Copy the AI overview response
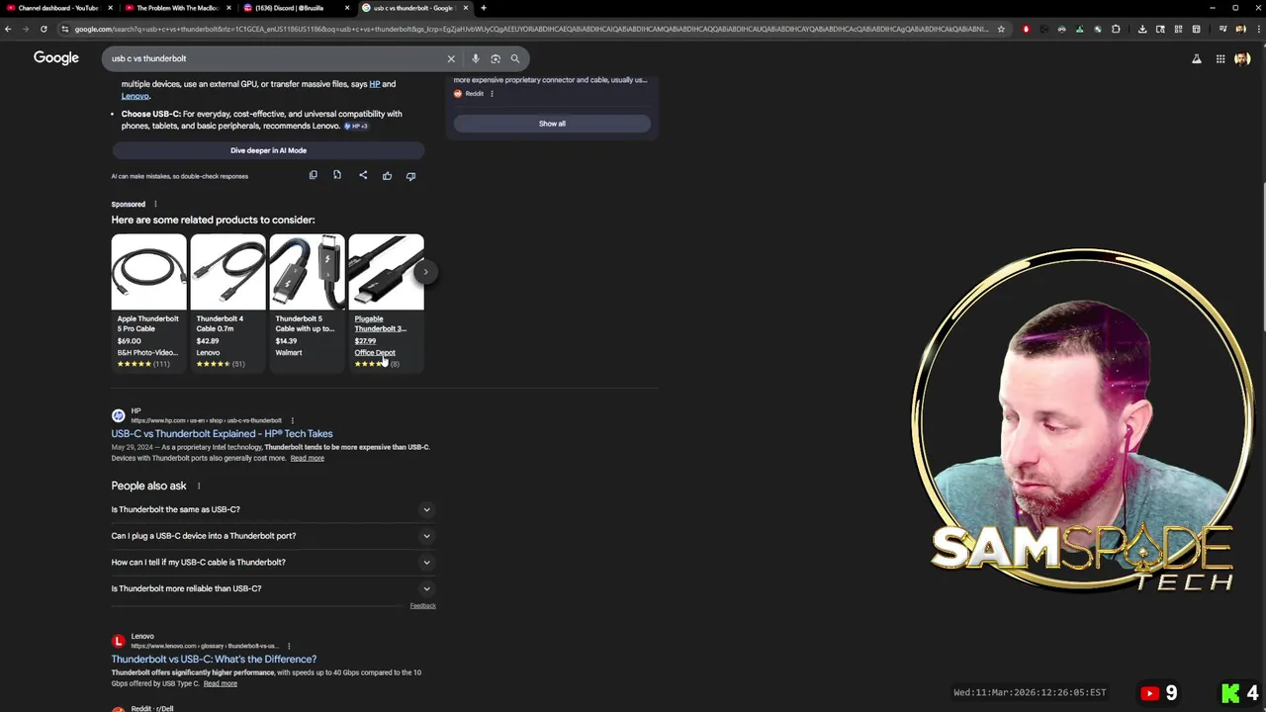This screenshot has height=712, width=1266. (313, 175)
